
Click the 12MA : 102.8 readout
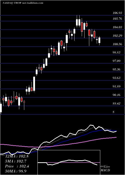[x=17, y=156]
